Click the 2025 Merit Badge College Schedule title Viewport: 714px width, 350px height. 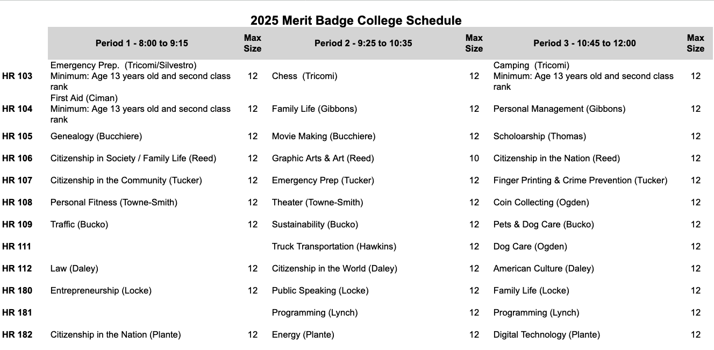point(356,20)
